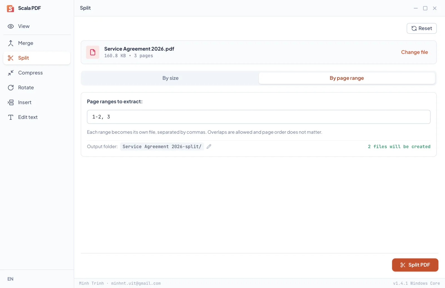Click the Scala PDF logo icon
Image resolution: width=445 pixels, height=288 pixels.
click(10, 8)
